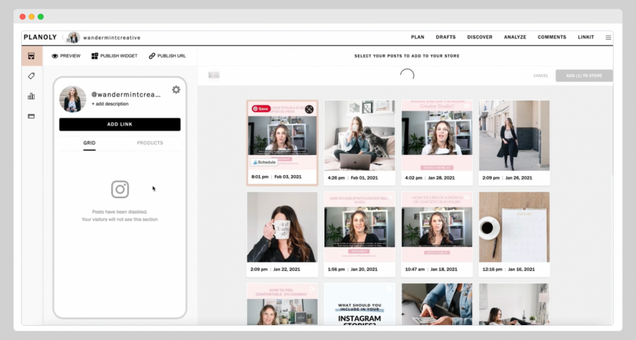This screenshot has height=340, width=636.
Task: Click 'Select your posts to add' heading
Action: [407, 56]
